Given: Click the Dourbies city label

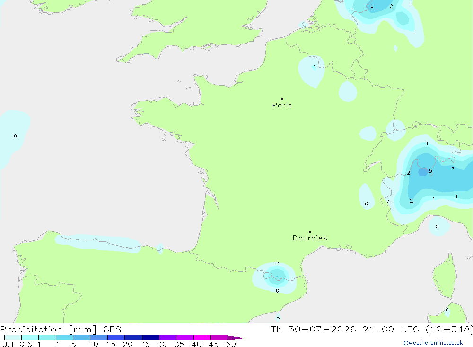Looking at the screenshot, I should [x=310, y=238].
